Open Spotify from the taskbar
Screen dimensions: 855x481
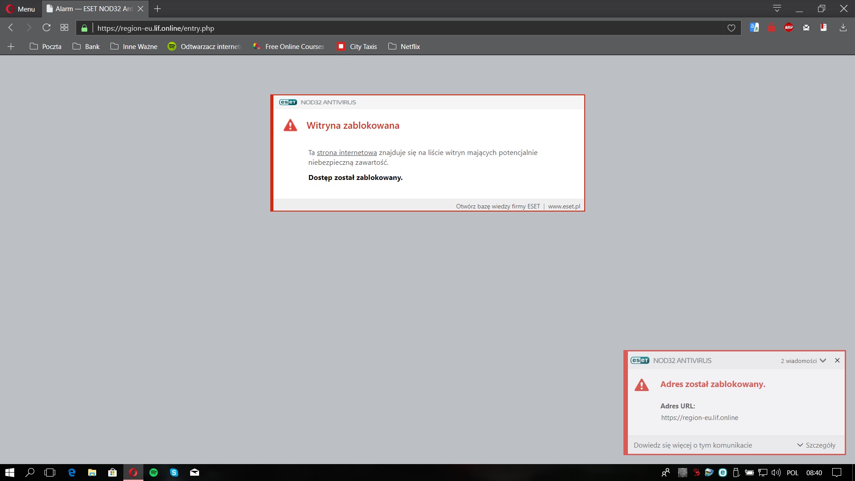coord(154,473)
